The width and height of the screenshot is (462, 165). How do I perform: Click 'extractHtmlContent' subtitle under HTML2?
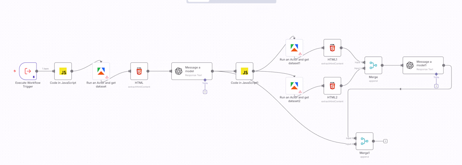(332, 101)
